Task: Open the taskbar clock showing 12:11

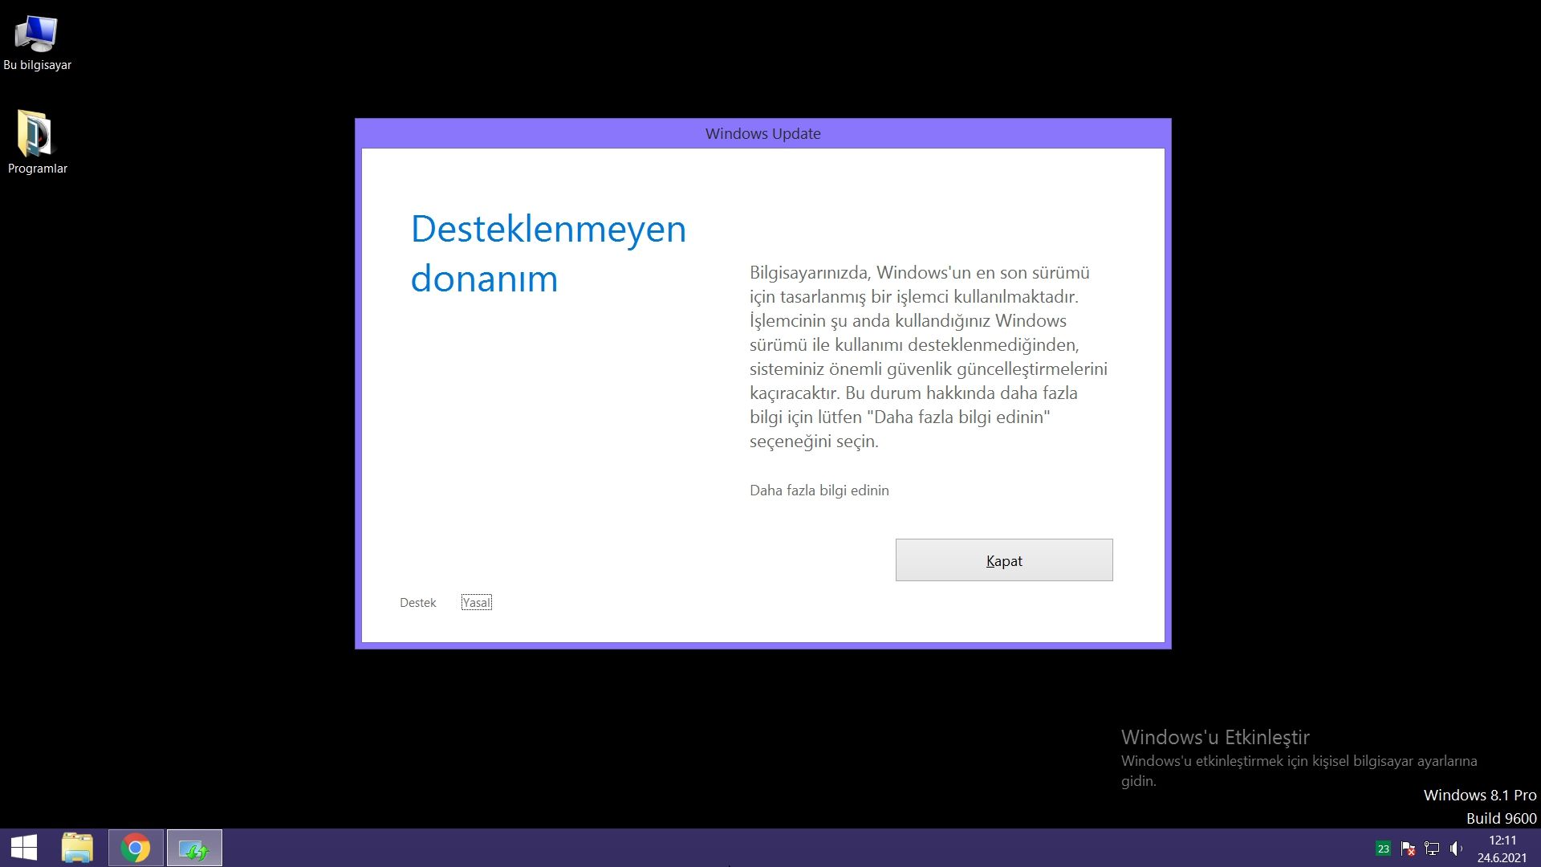Action: click(x=1502, y=841)
